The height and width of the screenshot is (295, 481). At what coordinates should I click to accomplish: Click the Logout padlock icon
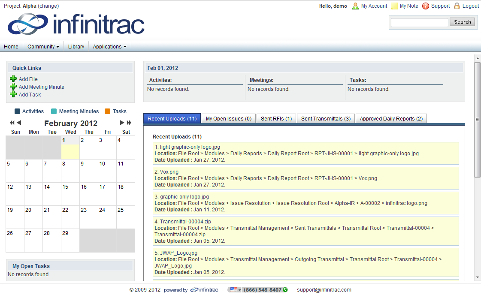[x=457, y=6]
